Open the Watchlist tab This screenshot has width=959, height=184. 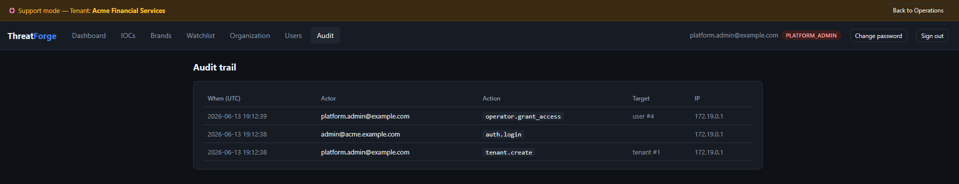pyautogui.click(x=201, y=35)
